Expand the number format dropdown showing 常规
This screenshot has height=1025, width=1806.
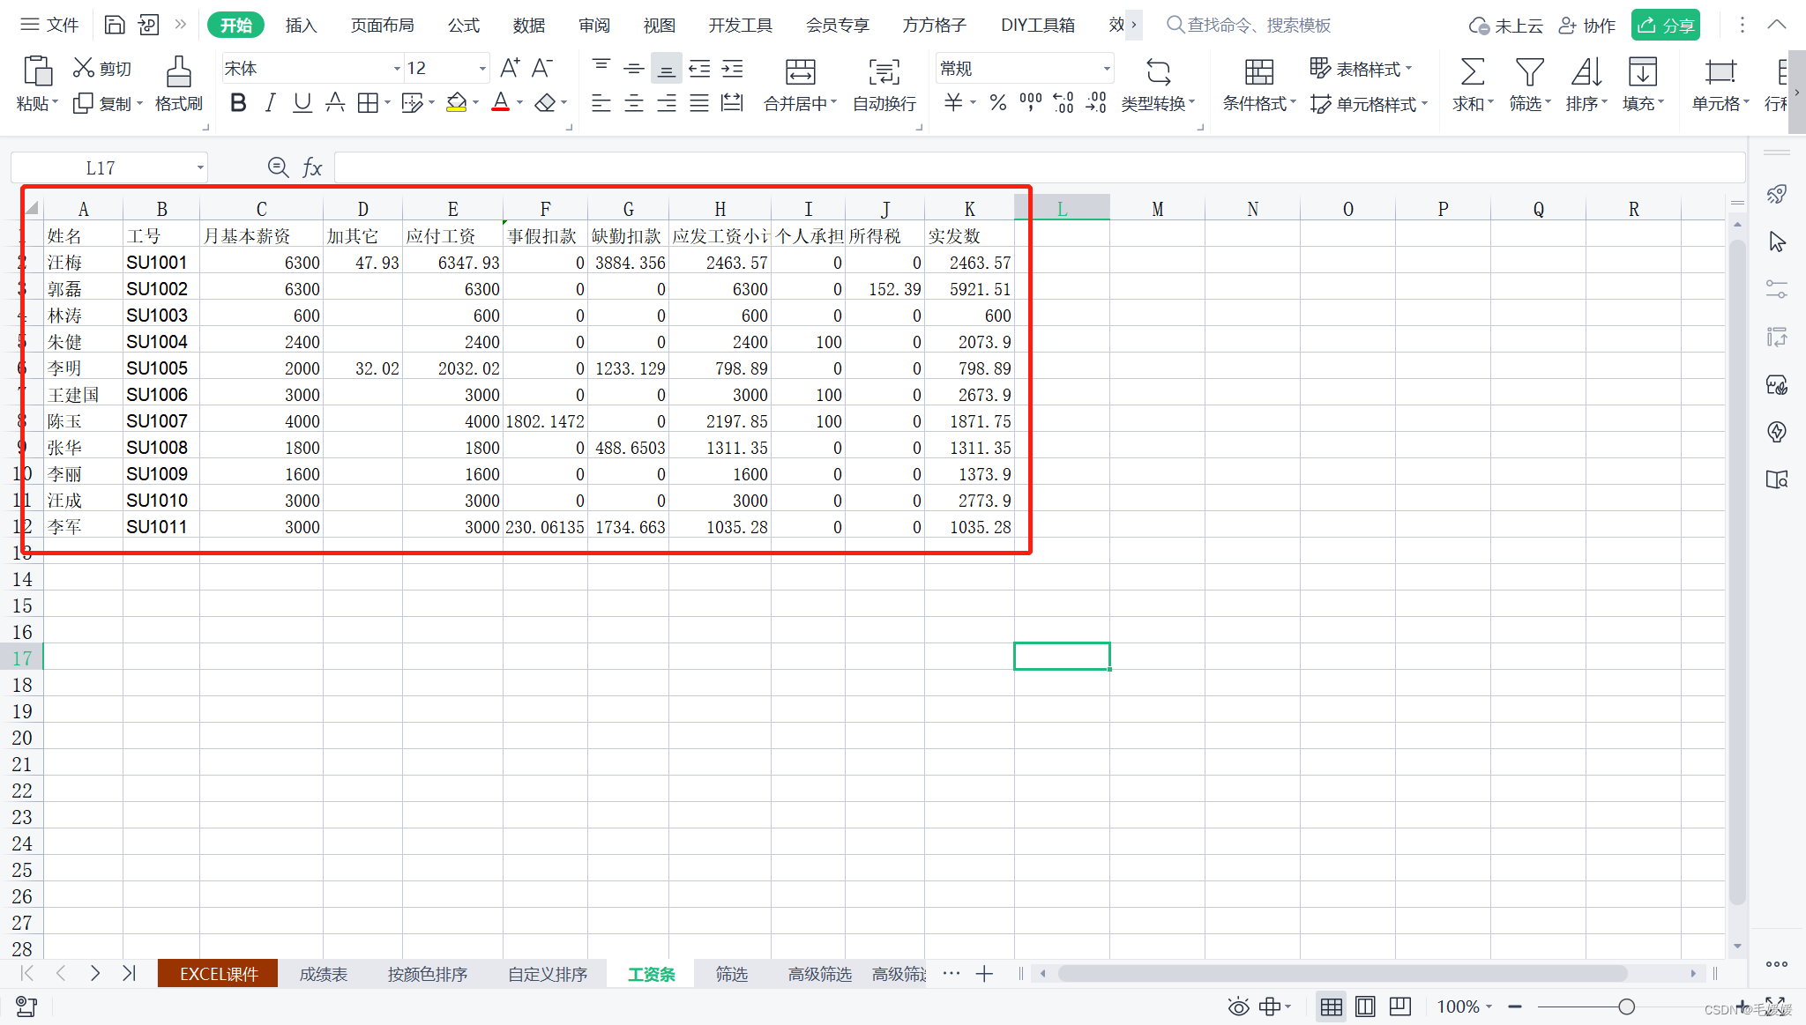pyautogui.click(x=1106, y=69)
